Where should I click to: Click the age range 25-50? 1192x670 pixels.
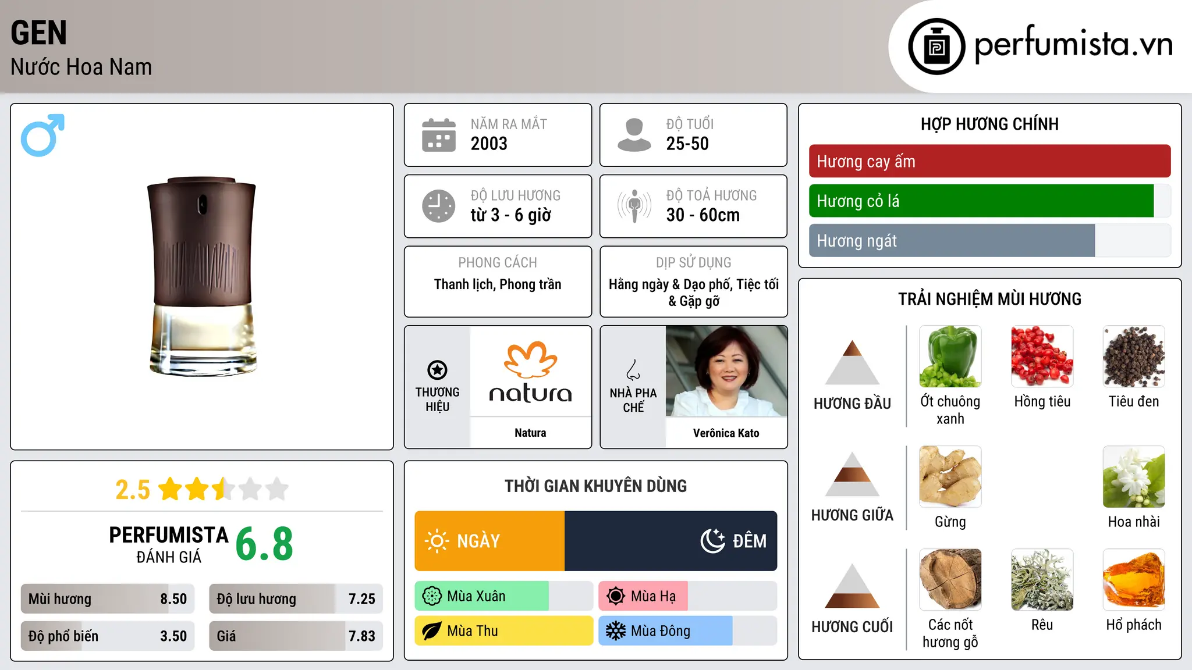[x=687, y=144]
